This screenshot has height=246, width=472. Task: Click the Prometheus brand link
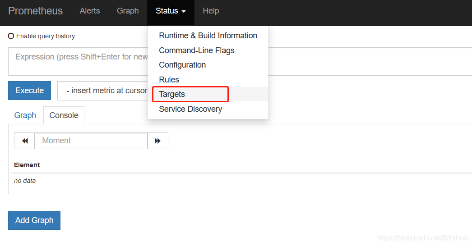tap(35, 11)
